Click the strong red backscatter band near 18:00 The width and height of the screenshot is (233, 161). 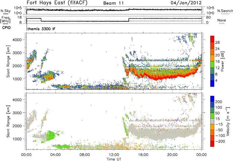(158, 78)
